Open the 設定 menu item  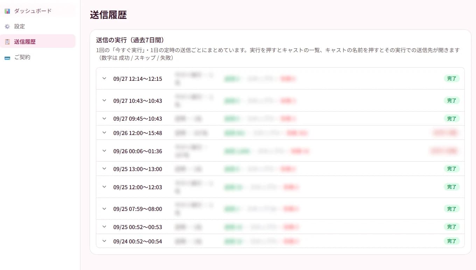[x=37, y=26]
